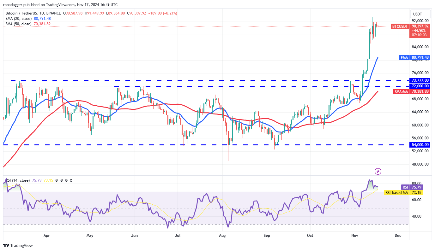Select the SMA (50, close) legend entry

tap(19, 24)
